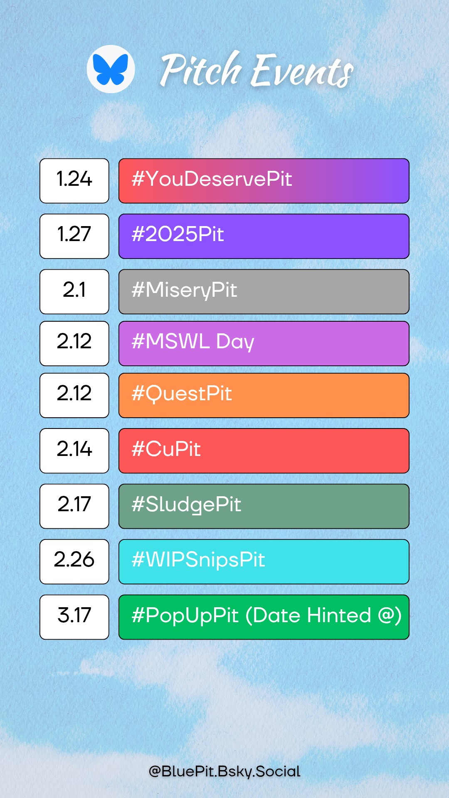Click the 2.1 date box

pos(74,291)
